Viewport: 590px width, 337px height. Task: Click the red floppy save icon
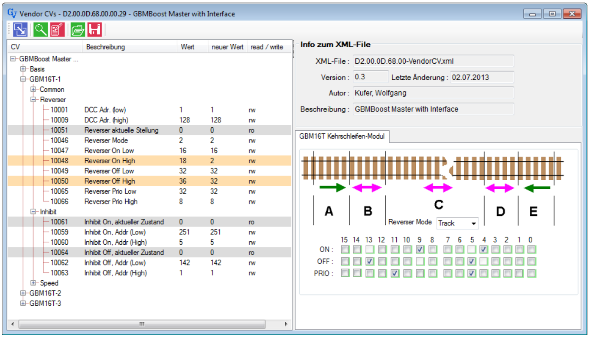coord(95,29)
